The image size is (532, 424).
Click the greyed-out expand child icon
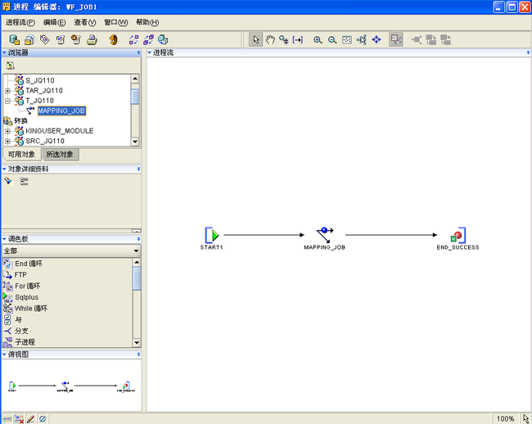tap(431, 40)
